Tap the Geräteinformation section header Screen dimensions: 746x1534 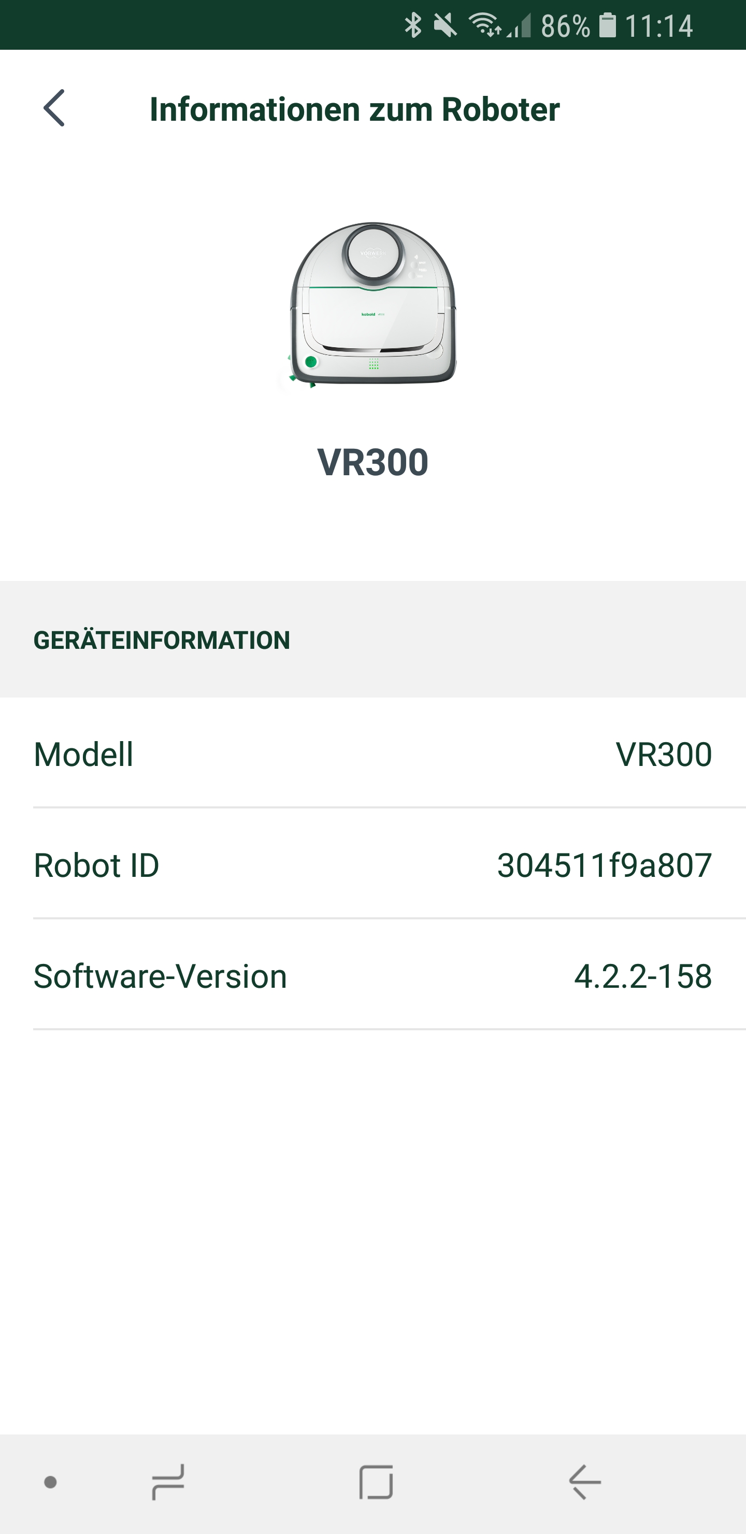point(161,640)
